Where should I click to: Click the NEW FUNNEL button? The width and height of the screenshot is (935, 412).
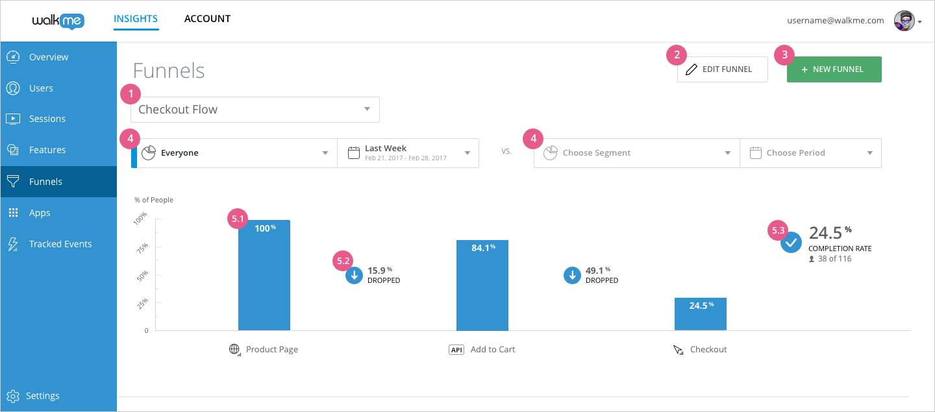pos(834,69)
